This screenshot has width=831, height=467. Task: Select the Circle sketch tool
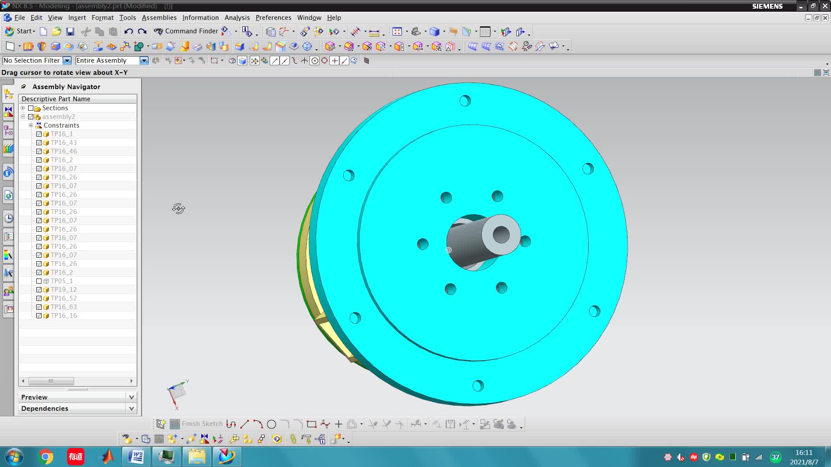pos(271,424)
